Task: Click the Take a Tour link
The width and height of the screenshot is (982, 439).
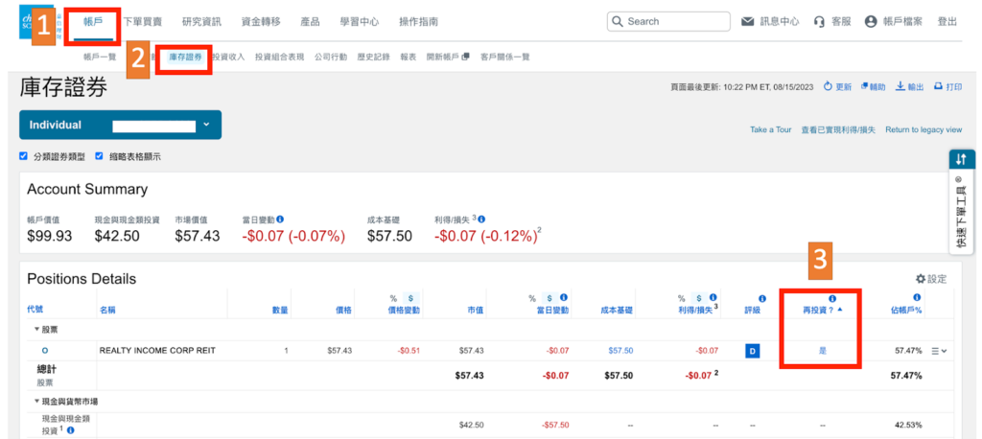Action: point(771,129)
